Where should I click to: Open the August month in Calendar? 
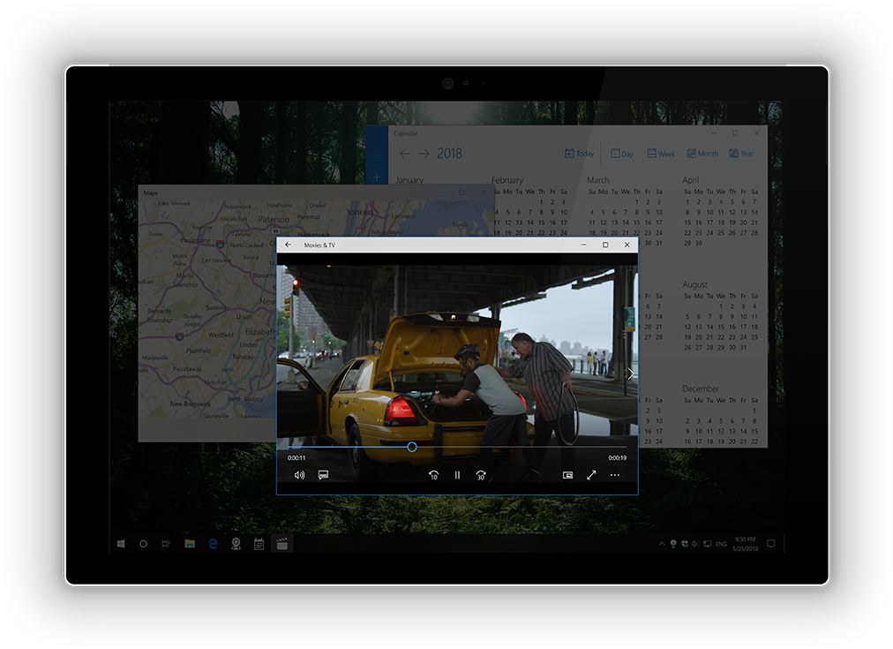tap(694, 284)
